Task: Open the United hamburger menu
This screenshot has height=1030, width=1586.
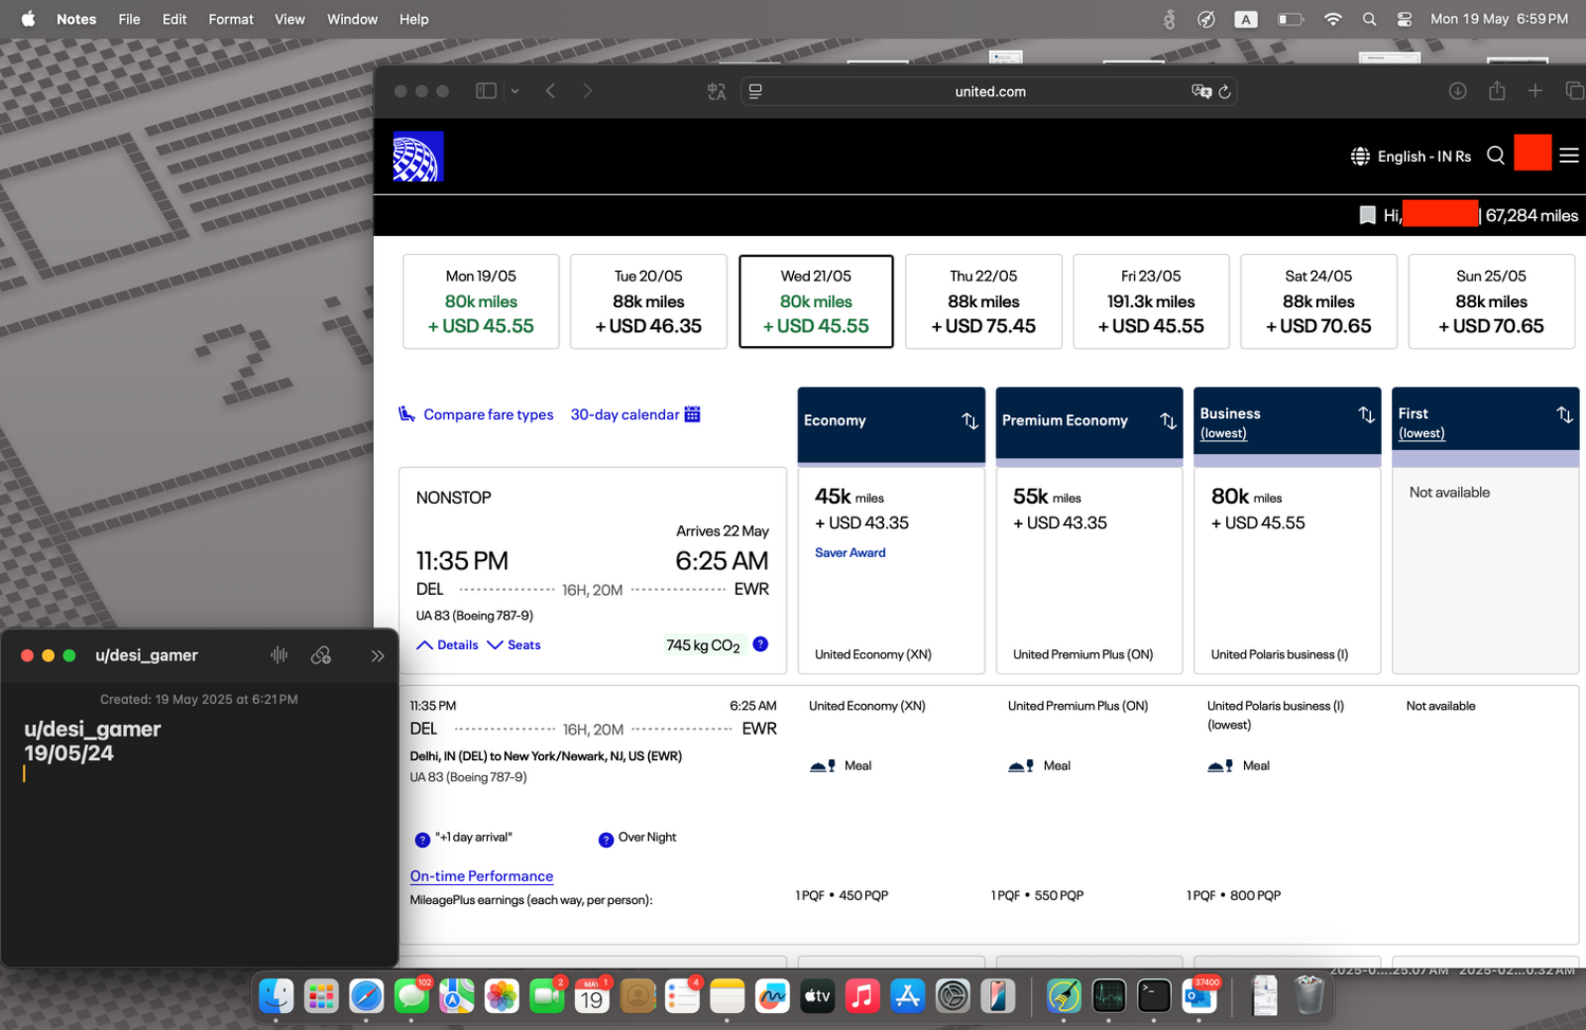Action: click(1569, 156)
